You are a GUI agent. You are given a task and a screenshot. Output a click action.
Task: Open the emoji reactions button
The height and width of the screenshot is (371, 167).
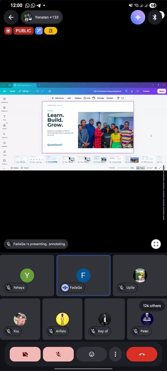point(92,354)
